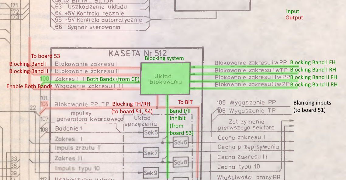Select the green 'Band I/II' annotation
346x180 pixels.
[180, 111]
